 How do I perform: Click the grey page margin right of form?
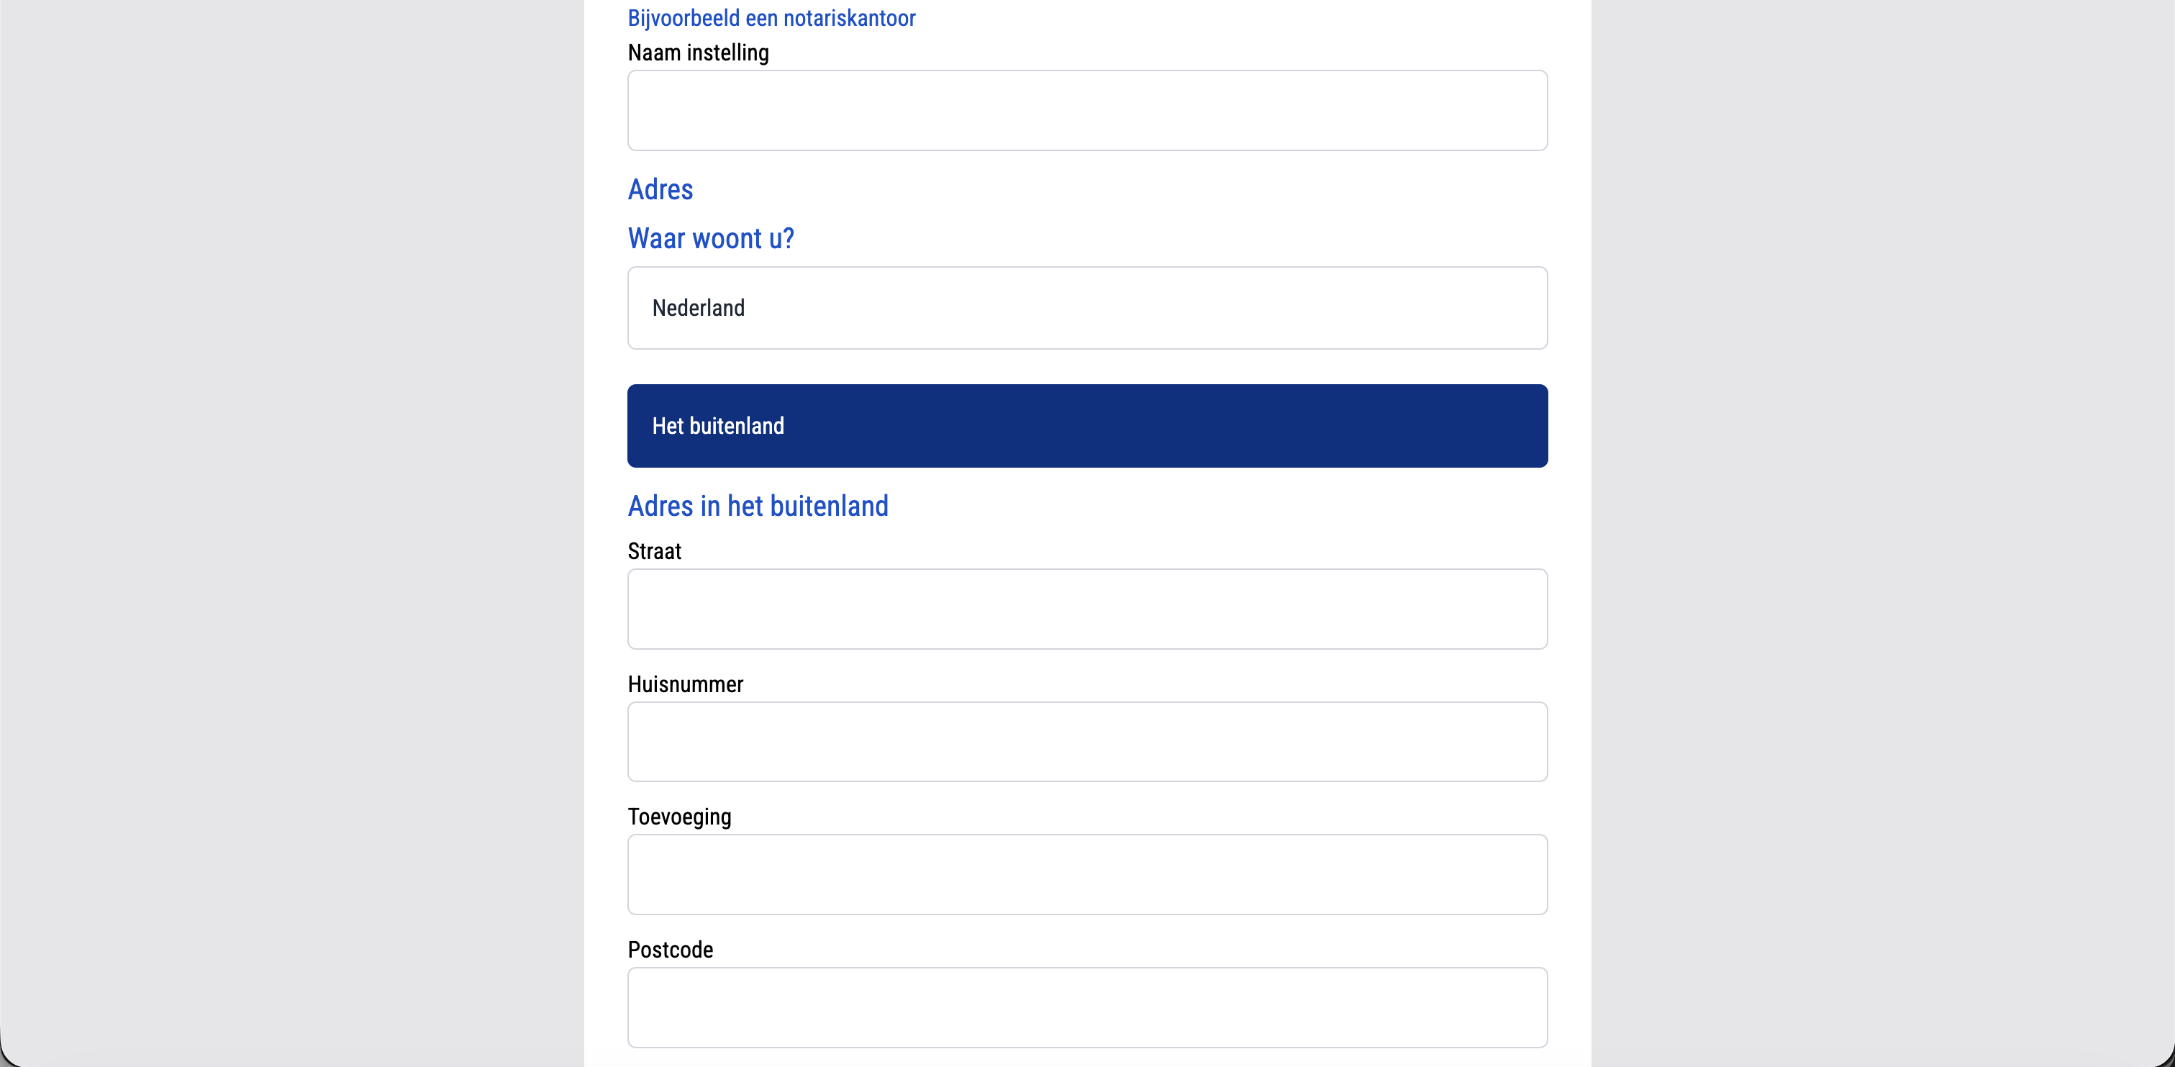coord(1883,534)
